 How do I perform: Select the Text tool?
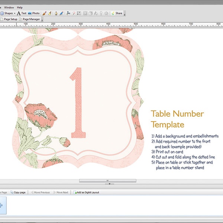[21, 13]
